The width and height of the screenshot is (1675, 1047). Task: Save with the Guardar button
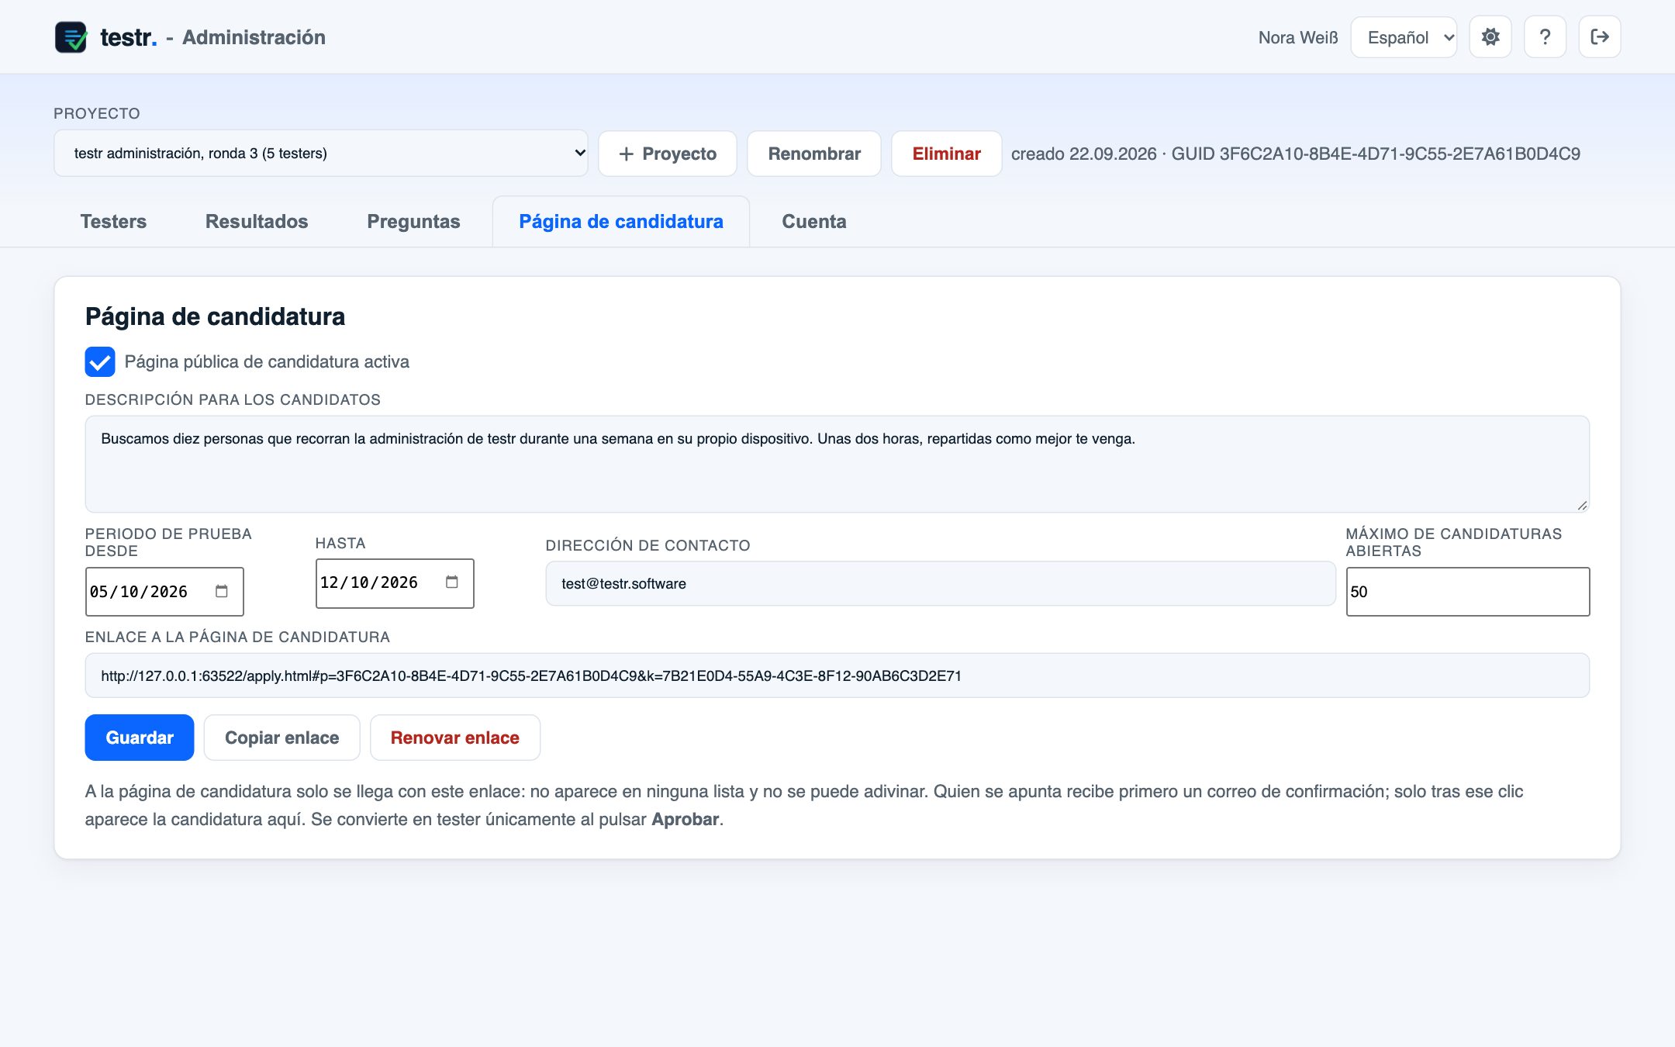140,738
